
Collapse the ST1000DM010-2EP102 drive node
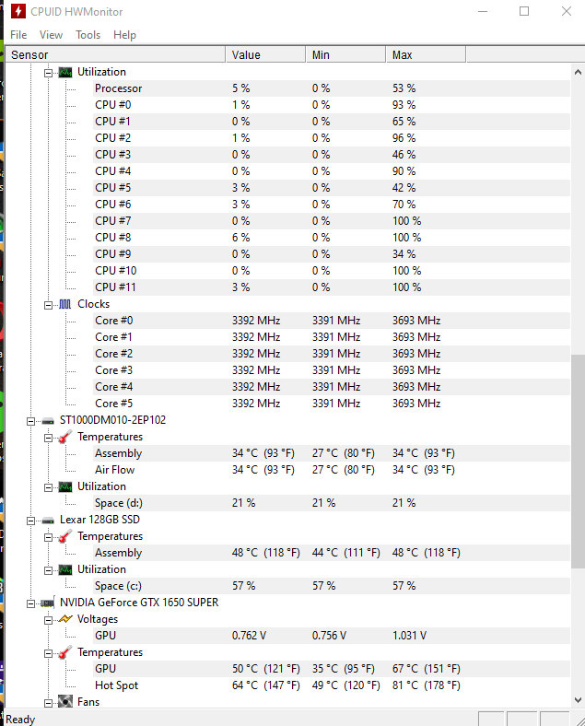[x=30, y=421]
